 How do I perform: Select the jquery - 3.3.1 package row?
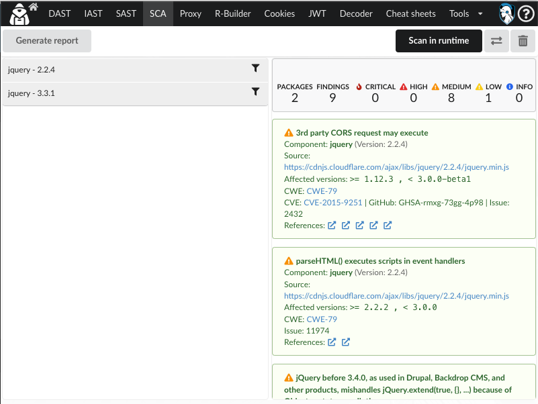pos(121,93)
